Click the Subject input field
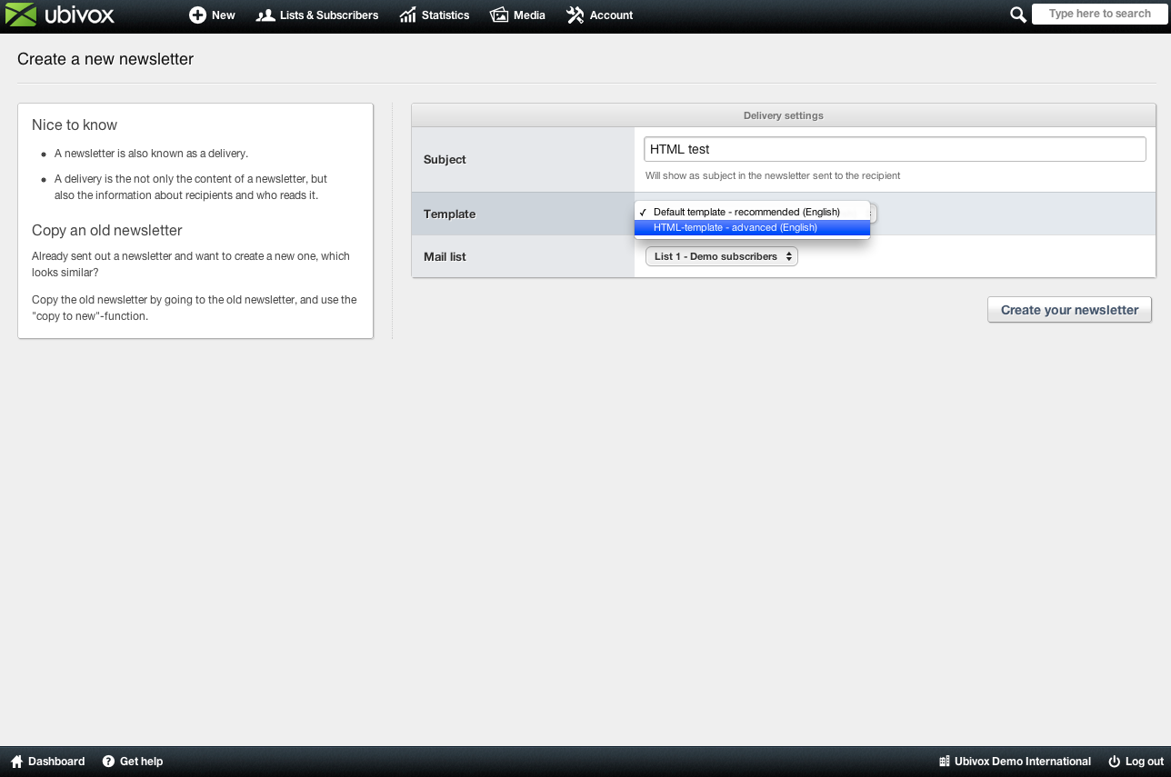Image resolution: width=1171 pixels, height=777 pixels. (895, 149)
